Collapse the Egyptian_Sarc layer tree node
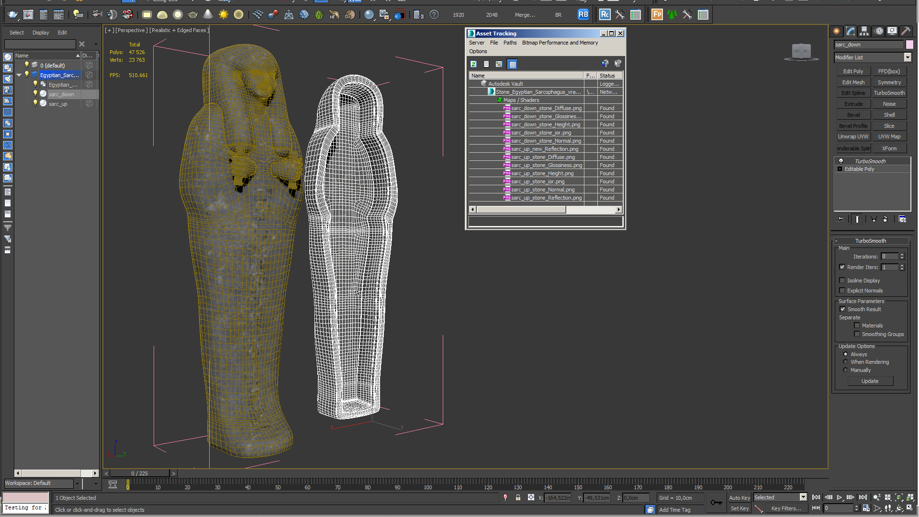This screenshot has width=919, height=517. pyautogui.click(x=19, y=75)
